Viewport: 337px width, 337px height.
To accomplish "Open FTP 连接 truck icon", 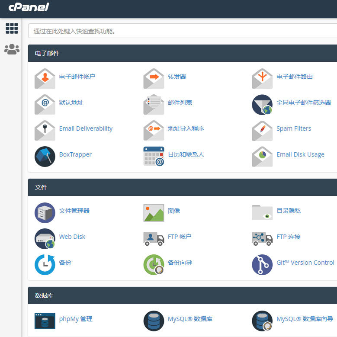I will point(262,239).
